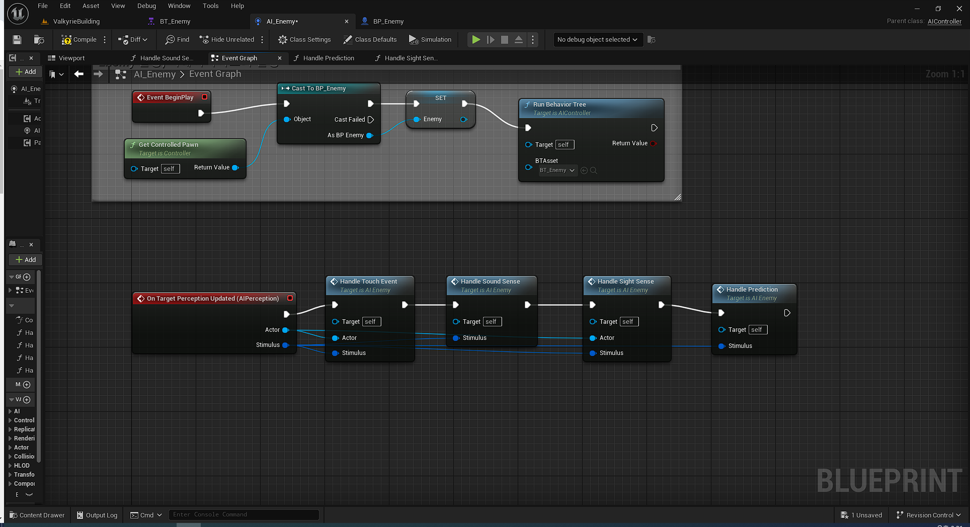Close the Event Graph tab
The width and height of the screenshot is (970, 527).
pos(280,58)
